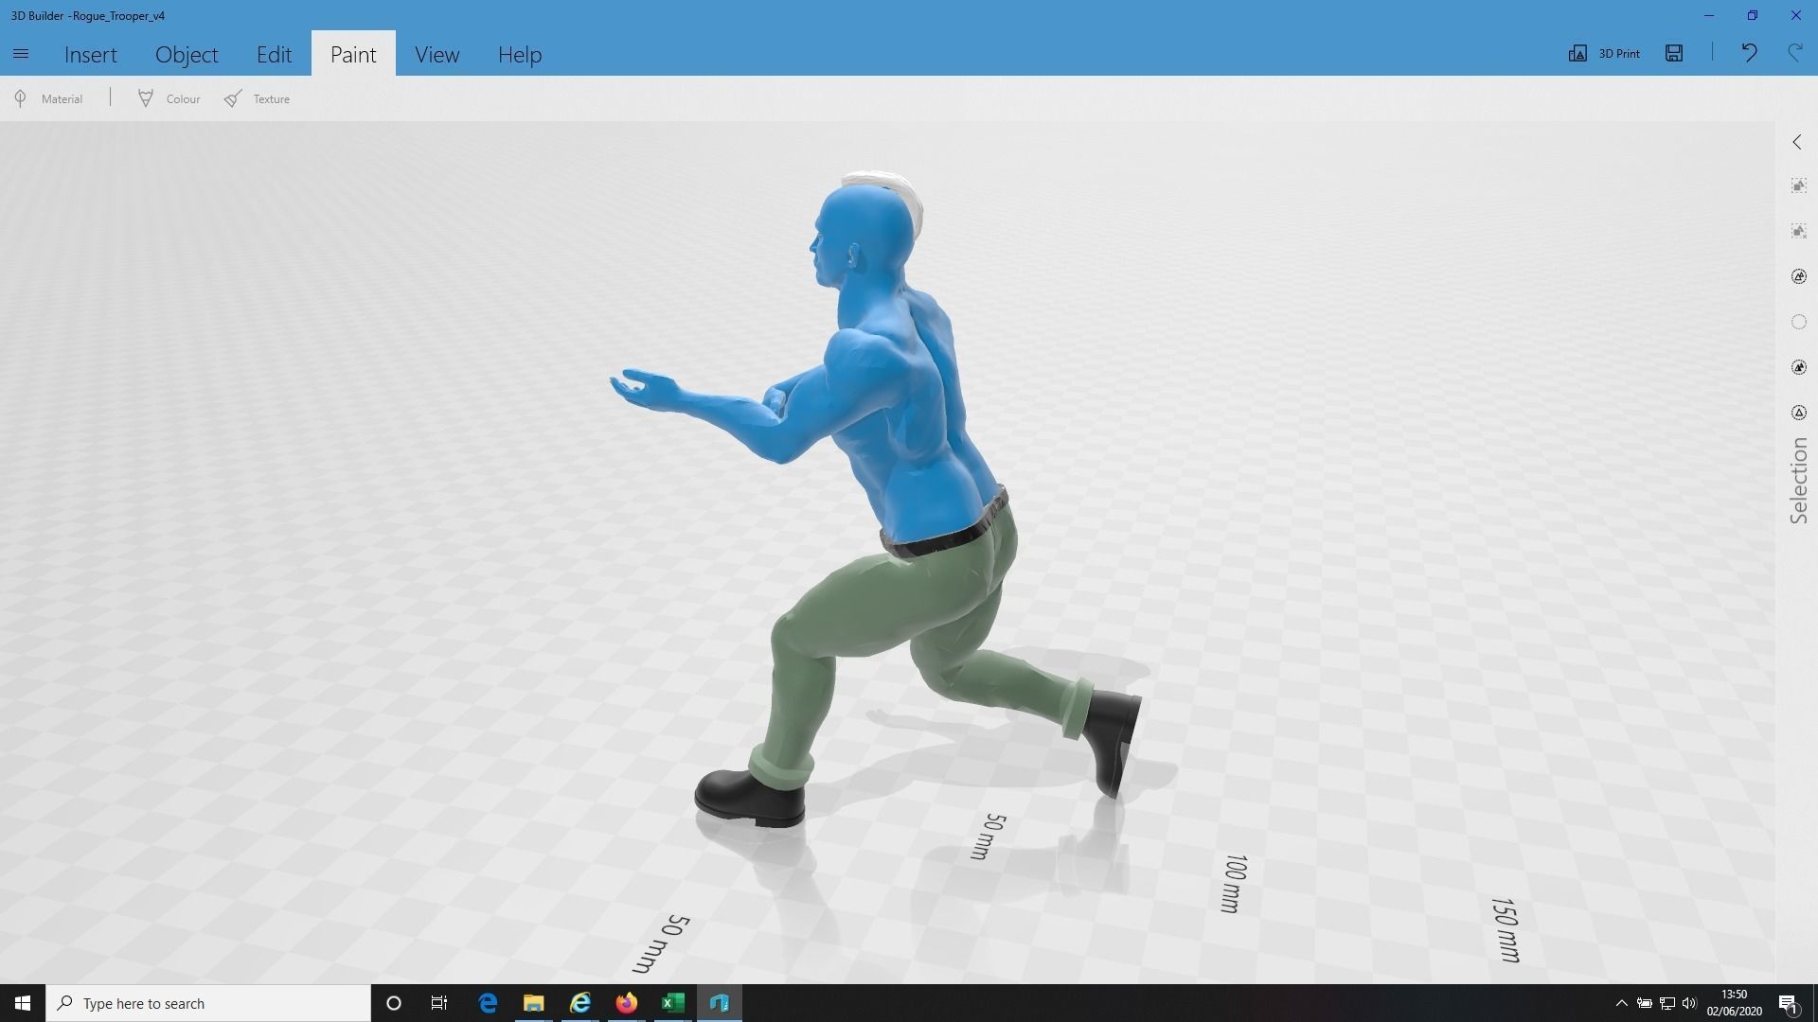Open Firefox from the taskbar
The height and width of the screenshot is (1022, 1818).
click(626, 1003)
